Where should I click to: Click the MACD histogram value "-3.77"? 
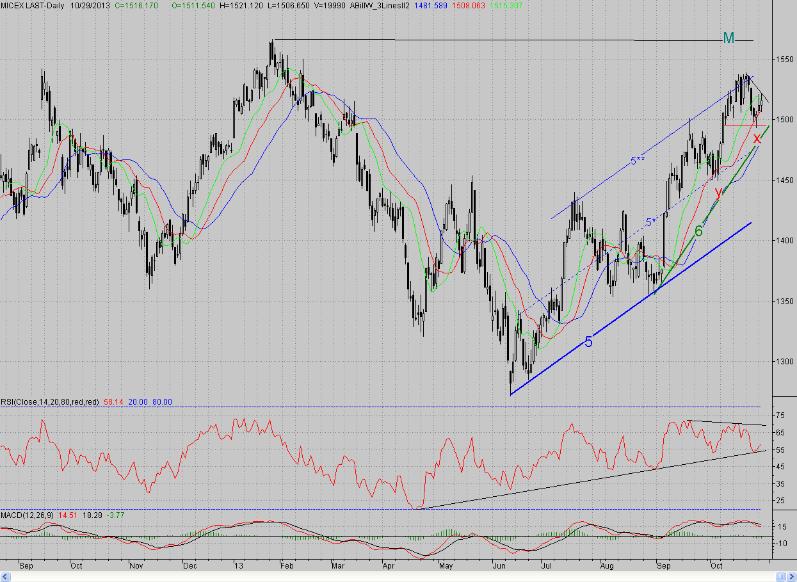pos(117,515)
